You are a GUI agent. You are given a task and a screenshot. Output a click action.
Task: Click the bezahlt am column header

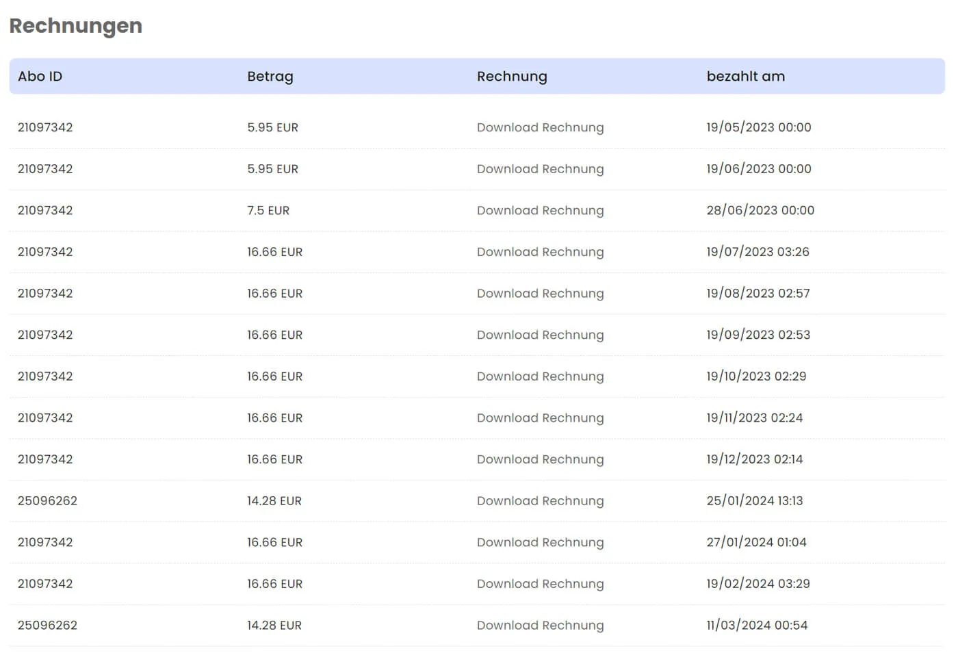pos(745,77)
